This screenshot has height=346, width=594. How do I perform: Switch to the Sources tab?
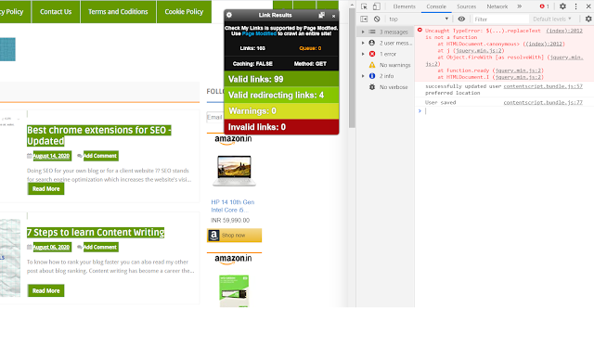coord(466,6)
